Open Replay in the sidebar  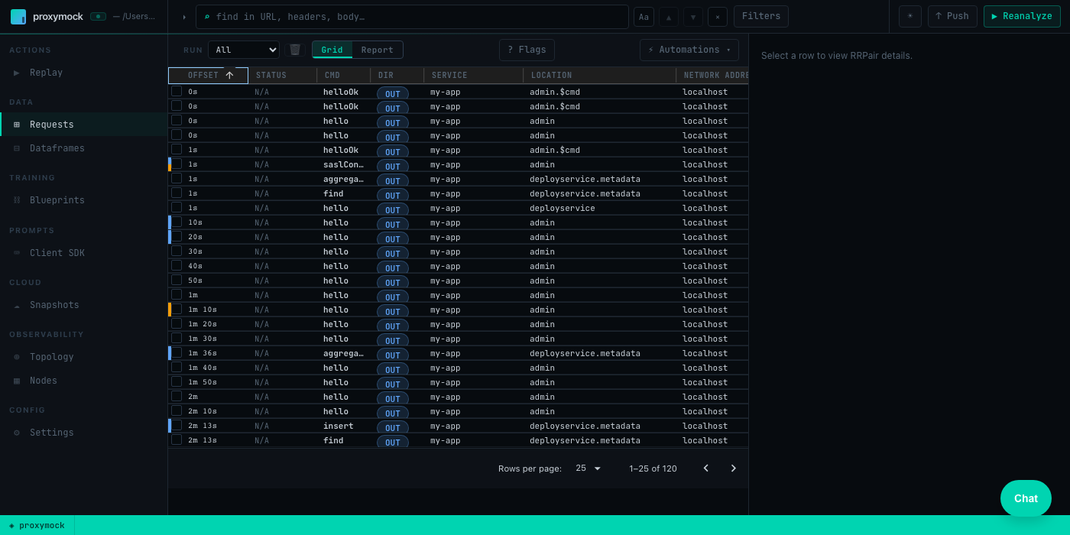tap(83, 73)
